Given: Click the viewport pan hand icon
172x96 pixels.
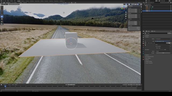Looking at the screenshot, I should [x=126, y=14].
